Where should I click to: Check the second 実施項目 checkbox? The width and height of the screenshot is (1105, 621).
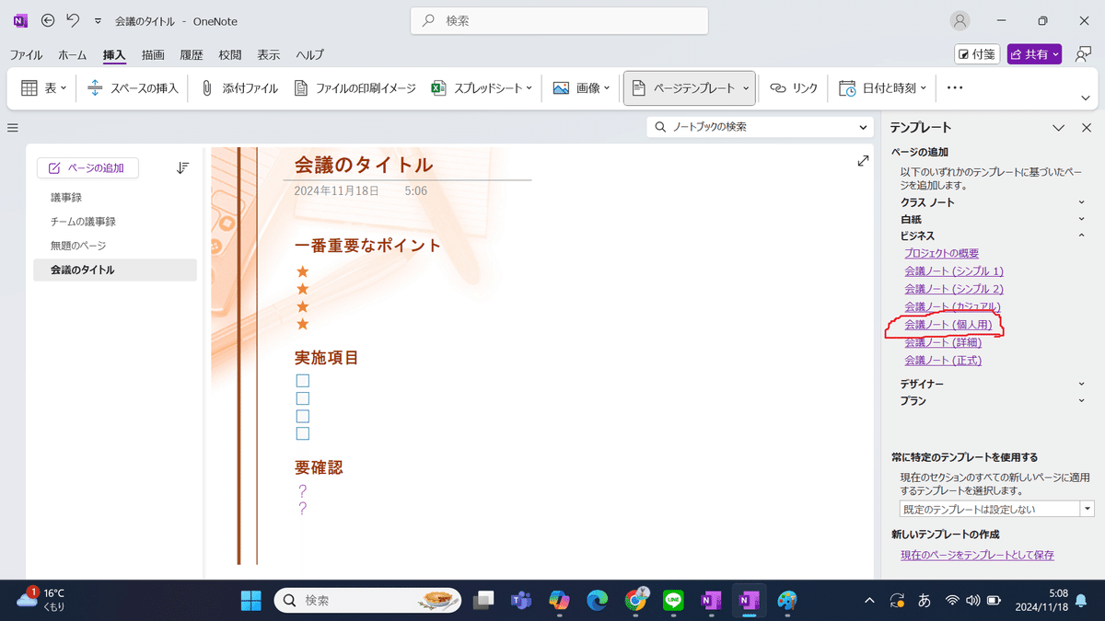click(x=303, y=397)
